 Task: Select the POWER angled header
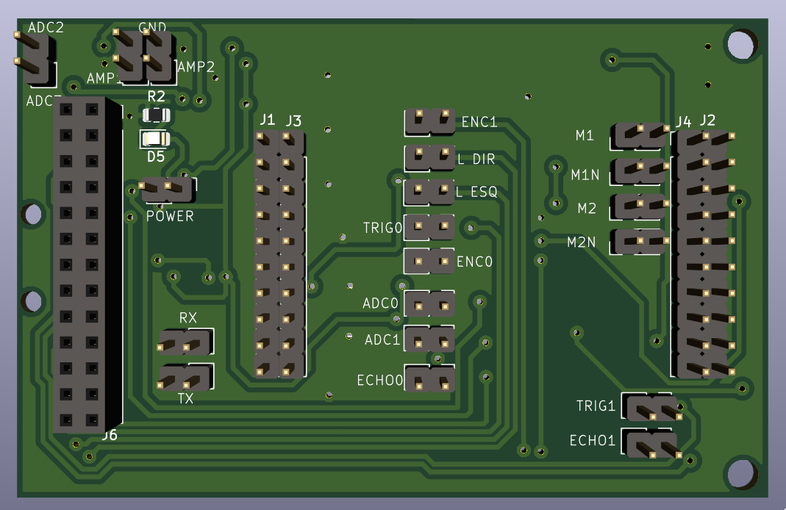pos(168,190)
